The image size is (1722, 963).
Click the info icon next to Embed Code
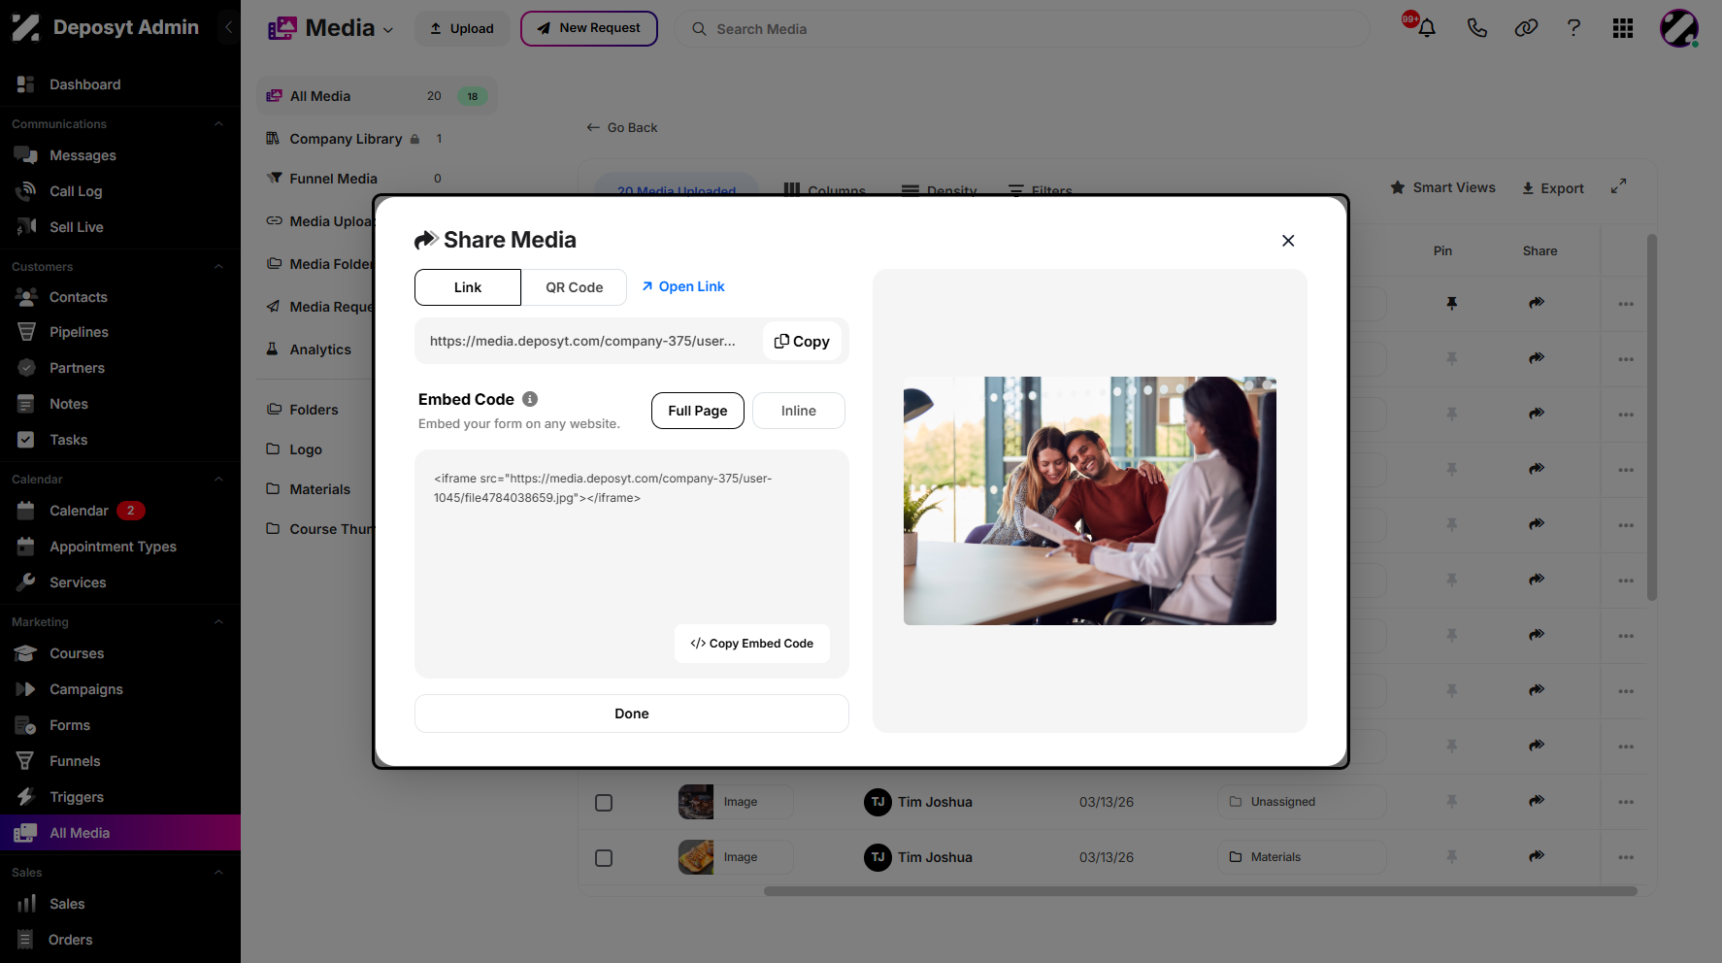pos(530,399)
